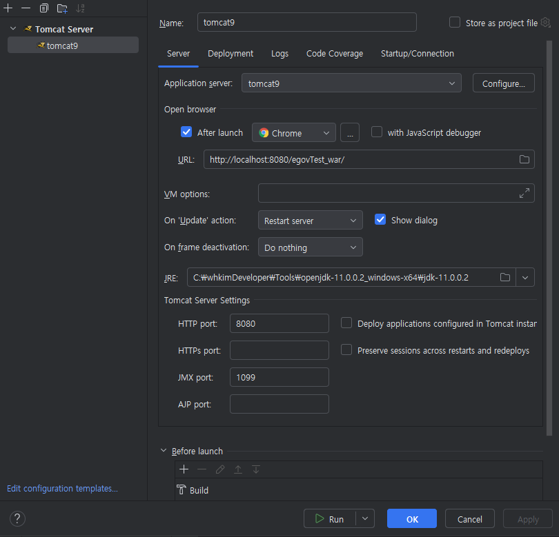The image size is (559, 537).
Task: Copy the selected configuration
Action: (44, 8)
